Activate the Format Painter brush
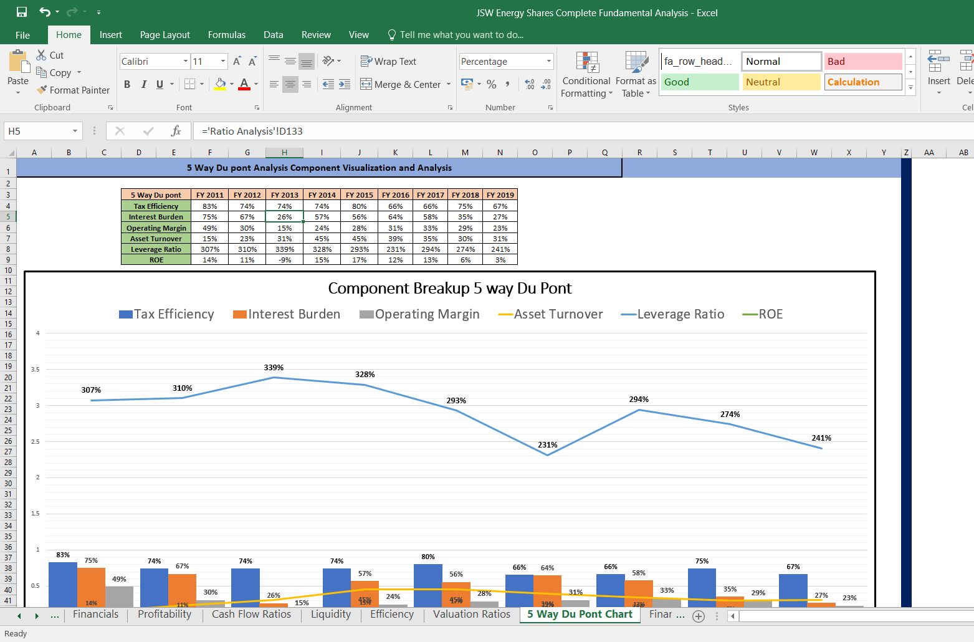 (x=73, y=90)
